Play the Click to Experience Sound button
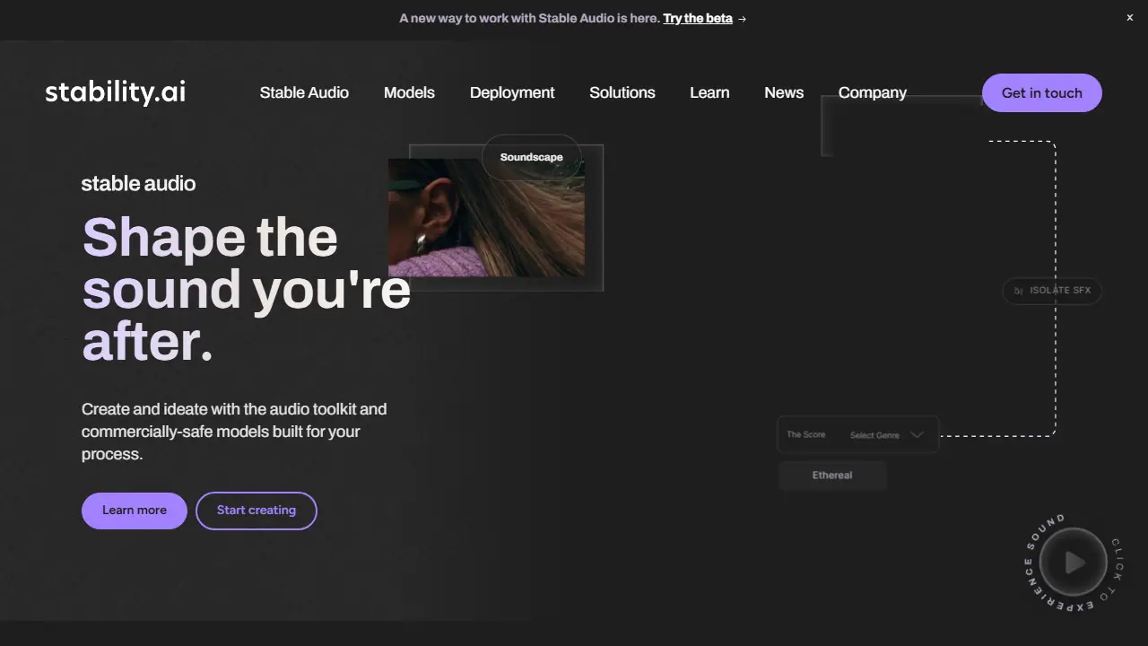Screen dimensions: 1148x646 (x=1074, y=563)
